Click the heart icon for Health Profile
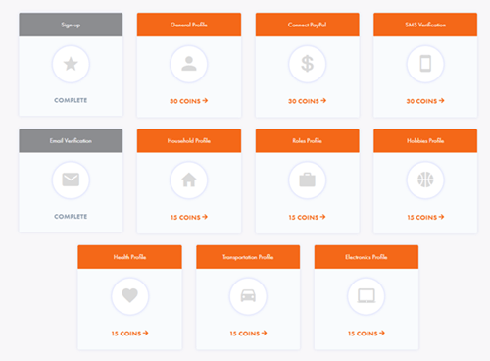Screen dimensions: 490x361 click(x=129, y=295)
